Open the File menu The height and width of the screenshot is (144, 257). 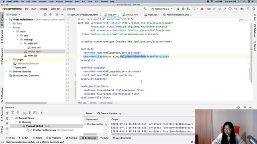pos(22,2)
